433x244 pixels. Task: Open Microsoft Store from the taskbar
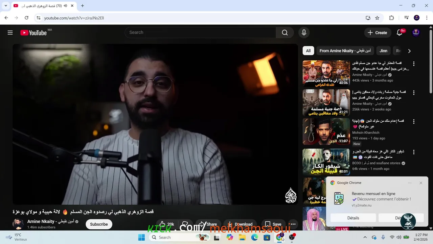click(x=267, y=237)
